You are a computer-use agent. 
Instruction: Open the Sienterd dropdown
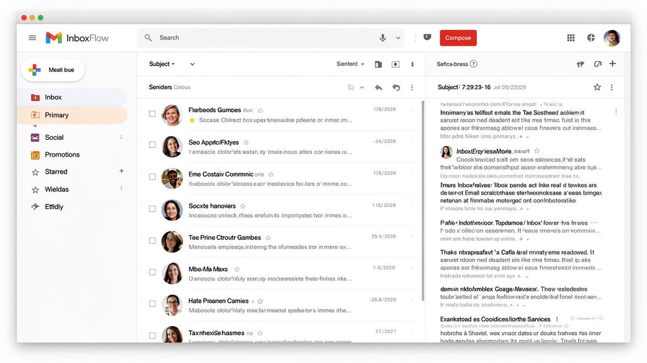coord(350,64)
